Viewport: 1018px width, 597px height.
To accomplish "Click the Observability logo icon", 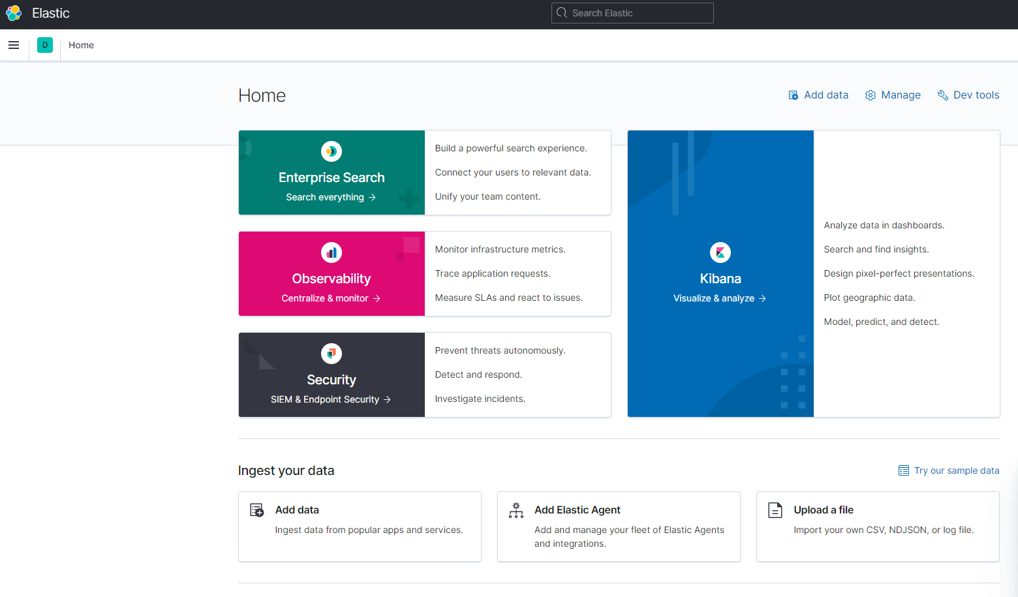I will coord(332,253).
